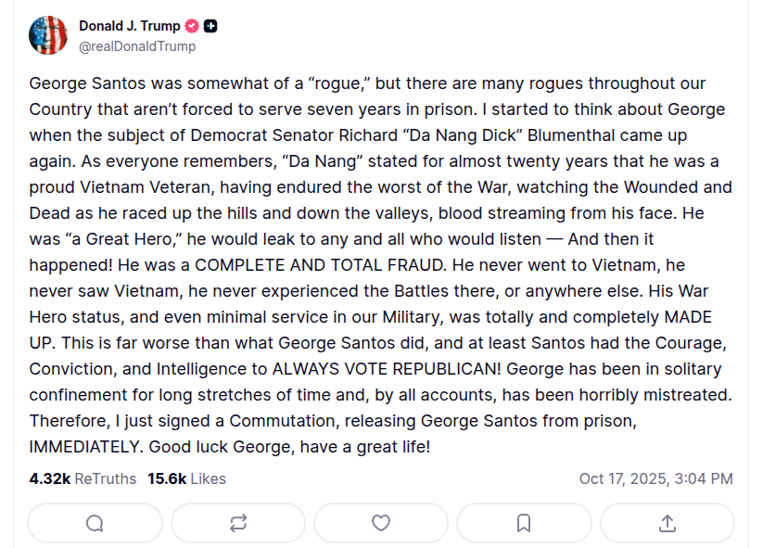Like the post with the heart icon
The width and height of the screenshot is (763, 548).
[x=381, y=523]
